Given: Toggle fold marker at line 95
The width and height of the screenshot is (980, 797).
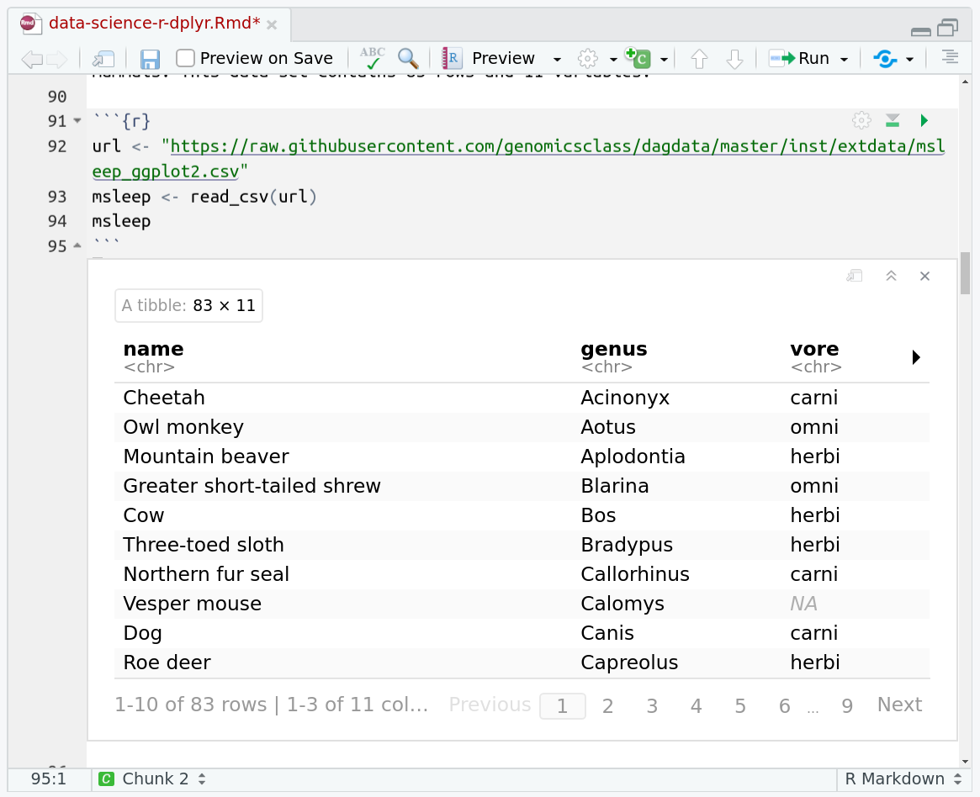Looking at the screenshot, I should (x=77, y=246).
